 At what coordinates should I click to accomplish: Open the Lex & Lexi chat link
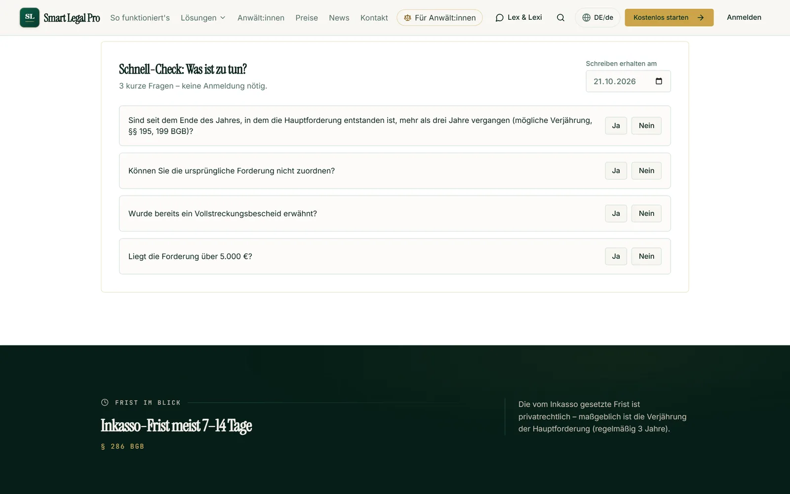click(518, 17)
